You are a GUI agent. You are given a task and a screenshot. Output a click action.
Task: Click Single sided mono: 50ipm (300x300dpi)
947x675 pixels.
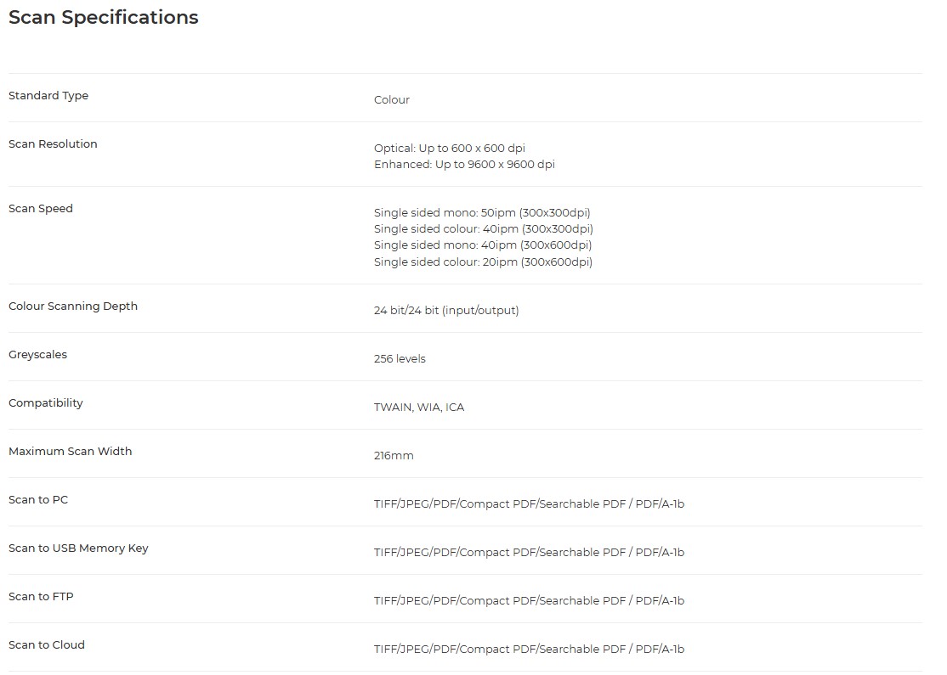(482, 212)
